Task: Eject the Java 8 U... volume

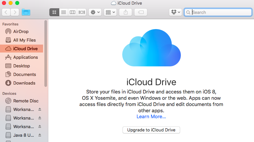Action: [x=40, y=135]
